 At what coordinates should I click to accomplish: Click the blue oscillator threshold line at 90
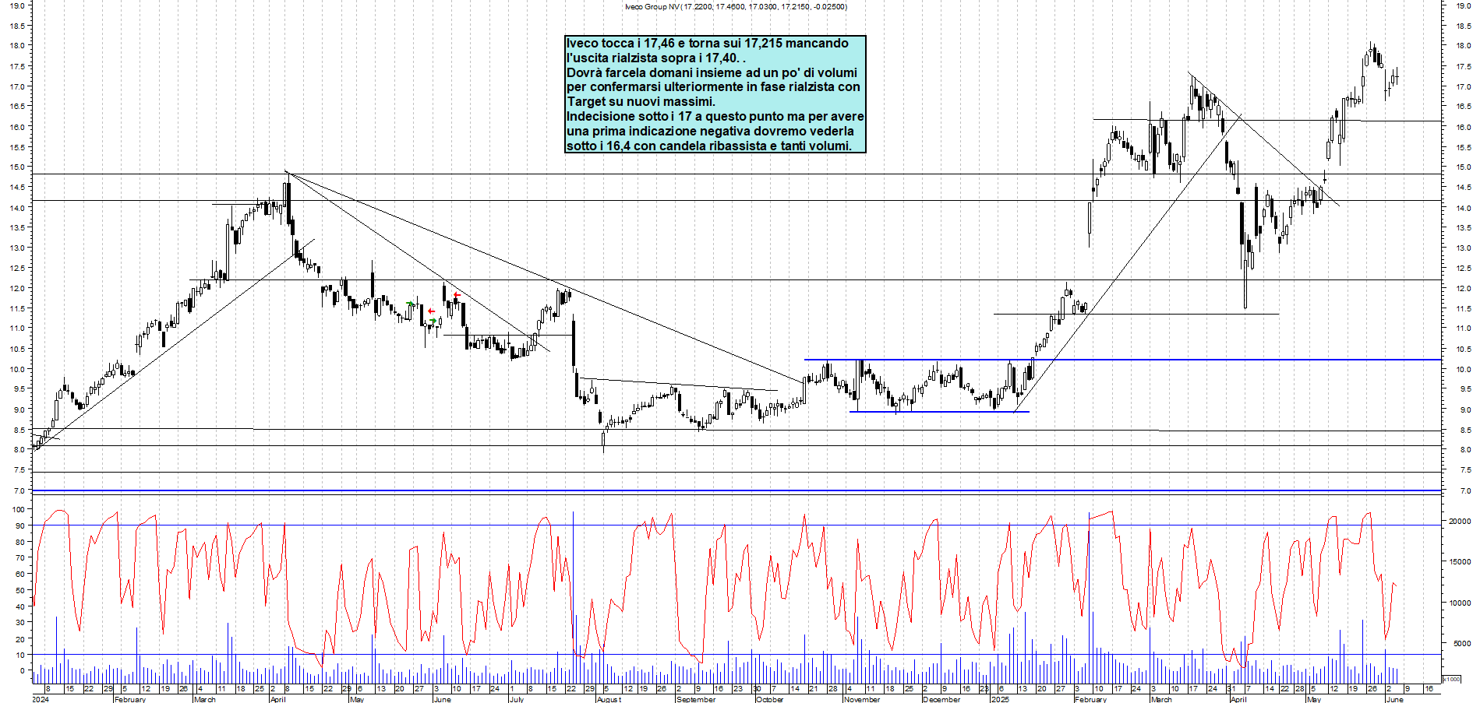[701, 525]
